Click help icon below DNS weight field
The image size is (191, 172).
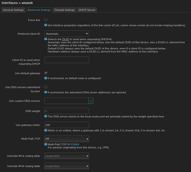46,116
